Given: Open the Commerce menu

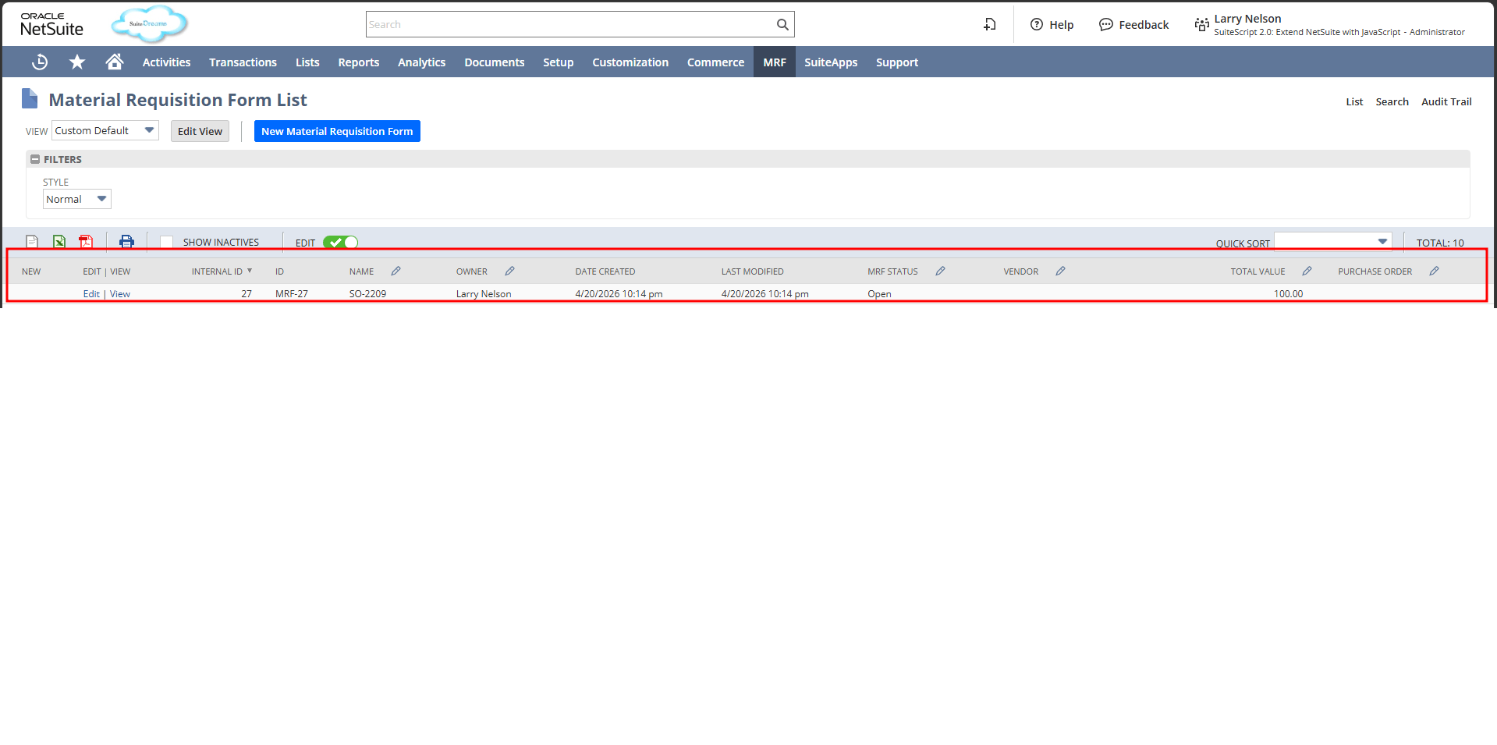Looking at the screenshot, I should click(715, 62).
